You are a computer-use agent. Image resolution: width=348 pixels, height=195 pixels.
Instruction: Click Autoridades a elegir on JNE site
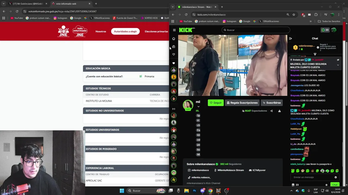125,31
